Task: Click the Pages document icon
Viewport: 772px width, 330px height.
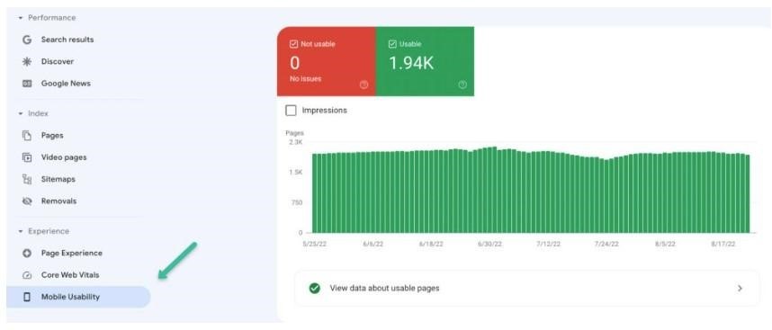Action: coord(27,135)
